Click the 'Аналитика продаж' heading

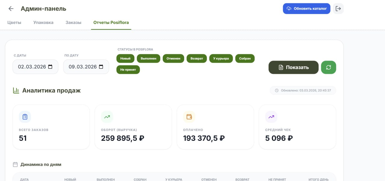click(x=51, y=90)
